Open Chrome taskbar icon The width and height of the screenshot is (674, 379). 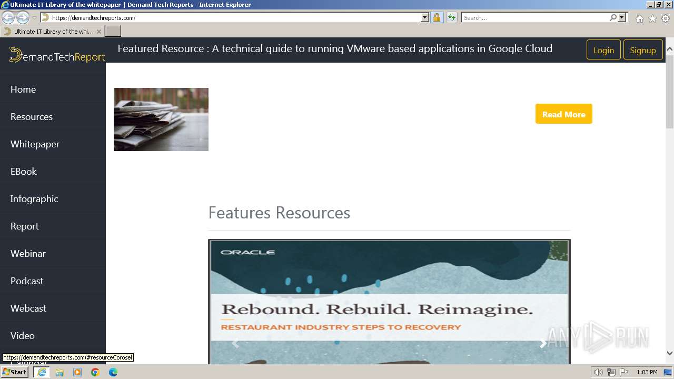pos(95,372)
